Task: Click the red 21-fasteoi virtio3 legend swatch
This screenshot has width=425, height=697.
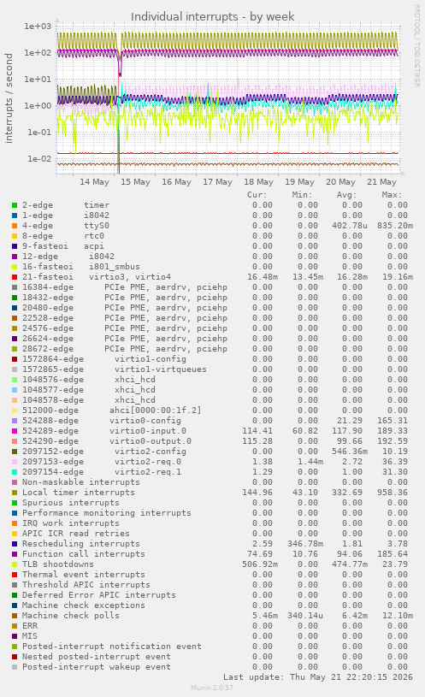Action: pyautogui.click(x=15, y=277)
